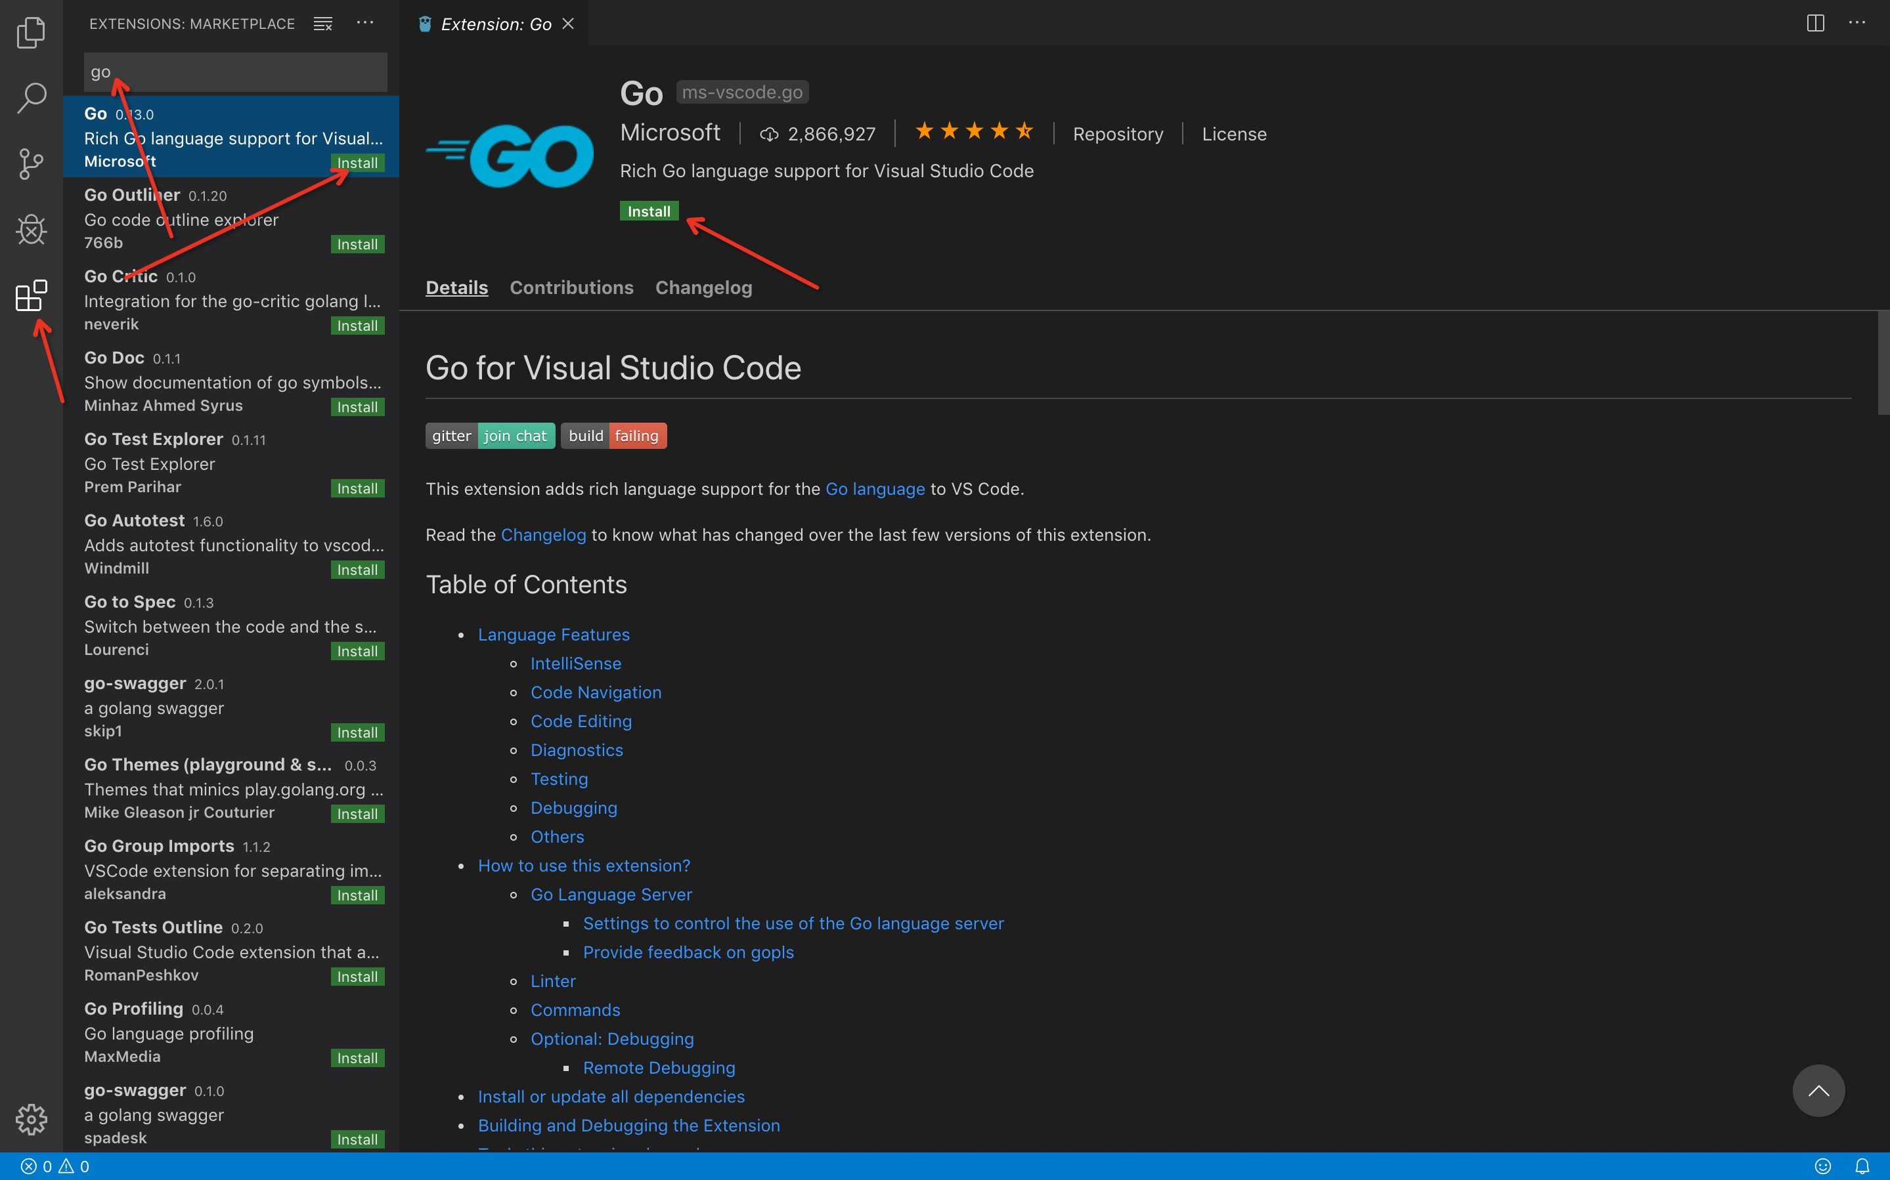Open the Manage gear icon
Viewport: 1890px width, 1180px height.
tap(32, 1119)
